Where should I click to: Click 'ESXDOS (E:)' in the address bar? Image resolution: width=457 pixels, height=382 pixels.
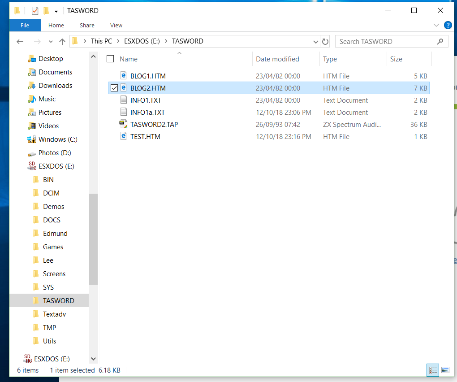click(142, 41)
